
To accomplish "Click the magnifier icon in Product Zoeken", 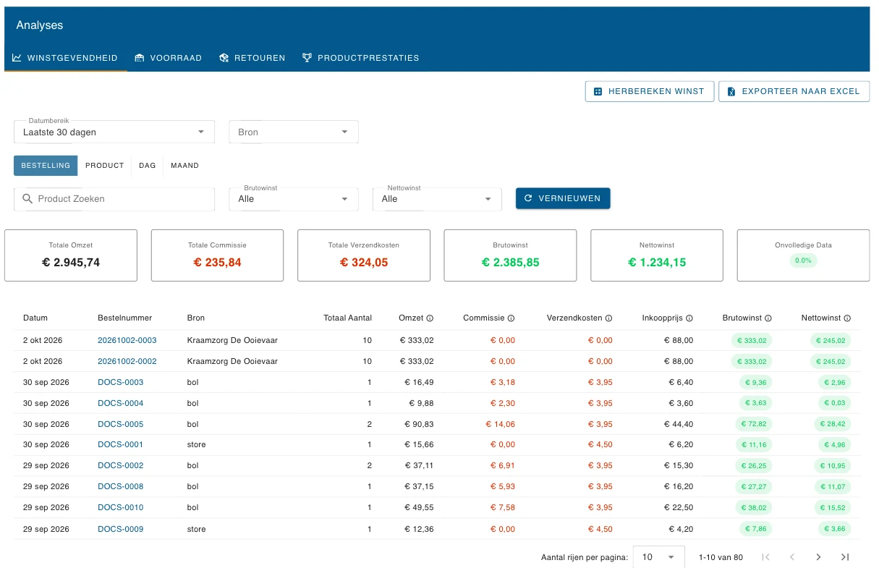I will [x=28, y=198].
